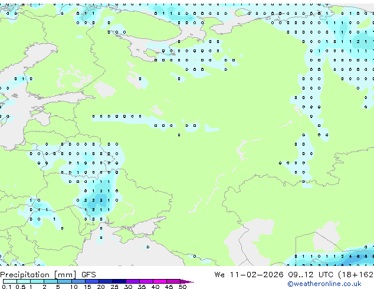
Task: Click the '10' legend scale label
Action: pos(74,287)
